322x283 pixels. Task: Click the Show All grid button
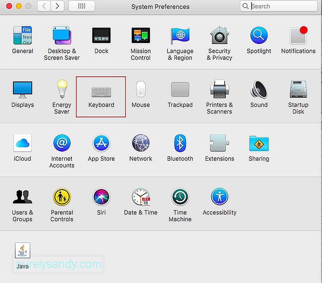click(x=81, y=6)
